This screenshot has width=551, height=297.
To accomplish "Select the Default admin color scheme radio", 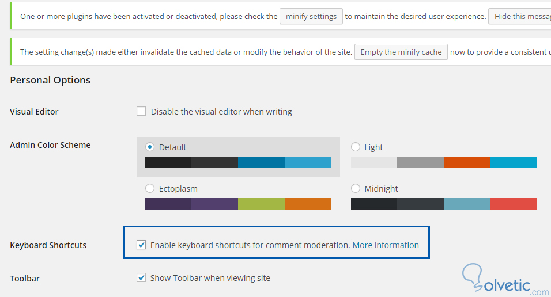I will (150, 147).
